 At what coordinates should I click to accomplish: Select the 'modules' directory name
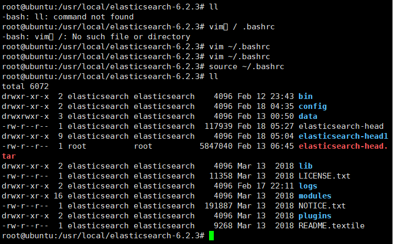tap(315, 196)
